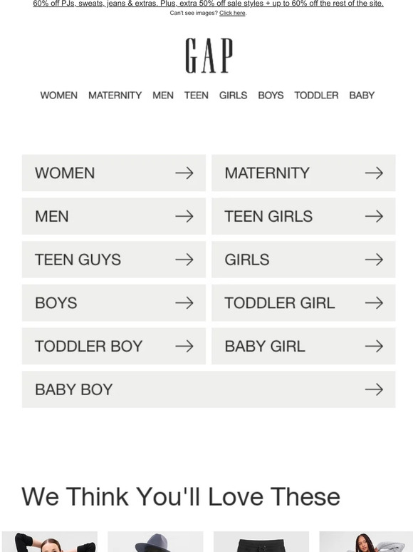This screenshot has height=552, width=413.
Task: Open WOMEN in the top navigation bar
Action: coord(58,96)
